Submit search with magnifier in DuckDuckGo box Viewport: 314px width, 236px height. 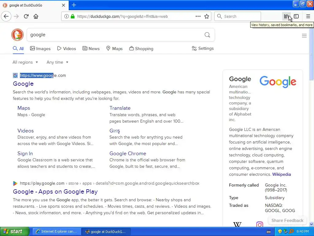click(x=207, y=35)
